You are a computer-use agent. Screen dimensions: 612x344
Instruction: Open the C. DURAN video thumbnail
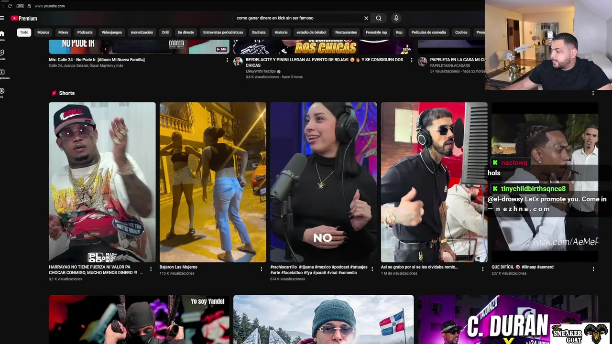tap(508, 320)
